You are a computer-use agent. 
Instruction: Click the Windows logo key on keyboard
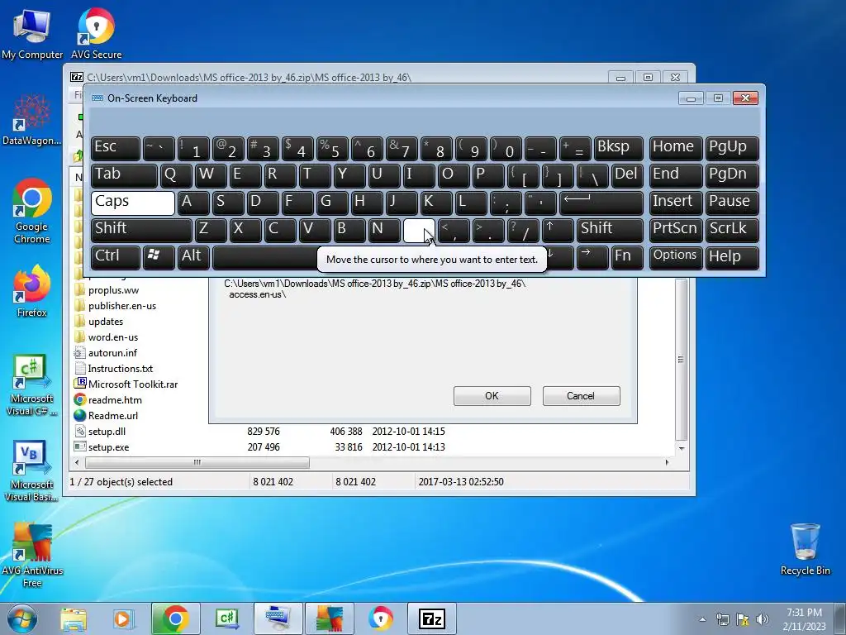158,258
